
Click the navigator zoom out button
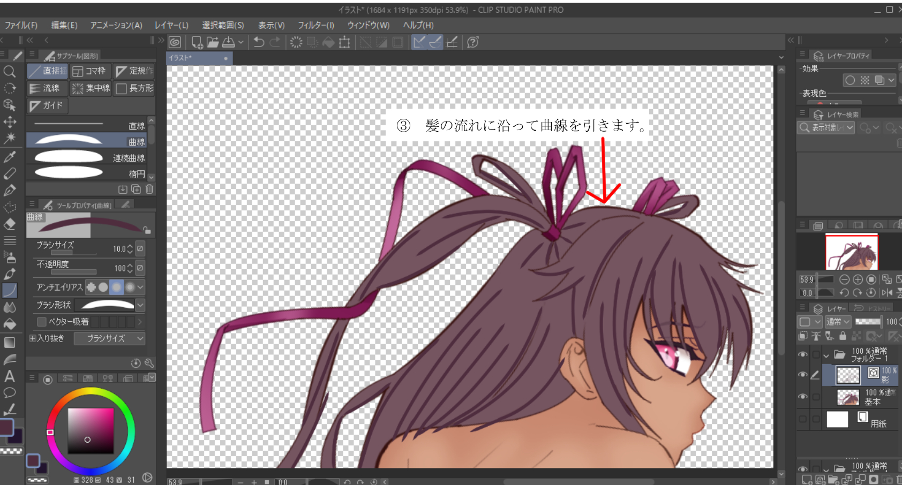click(845, 279)
